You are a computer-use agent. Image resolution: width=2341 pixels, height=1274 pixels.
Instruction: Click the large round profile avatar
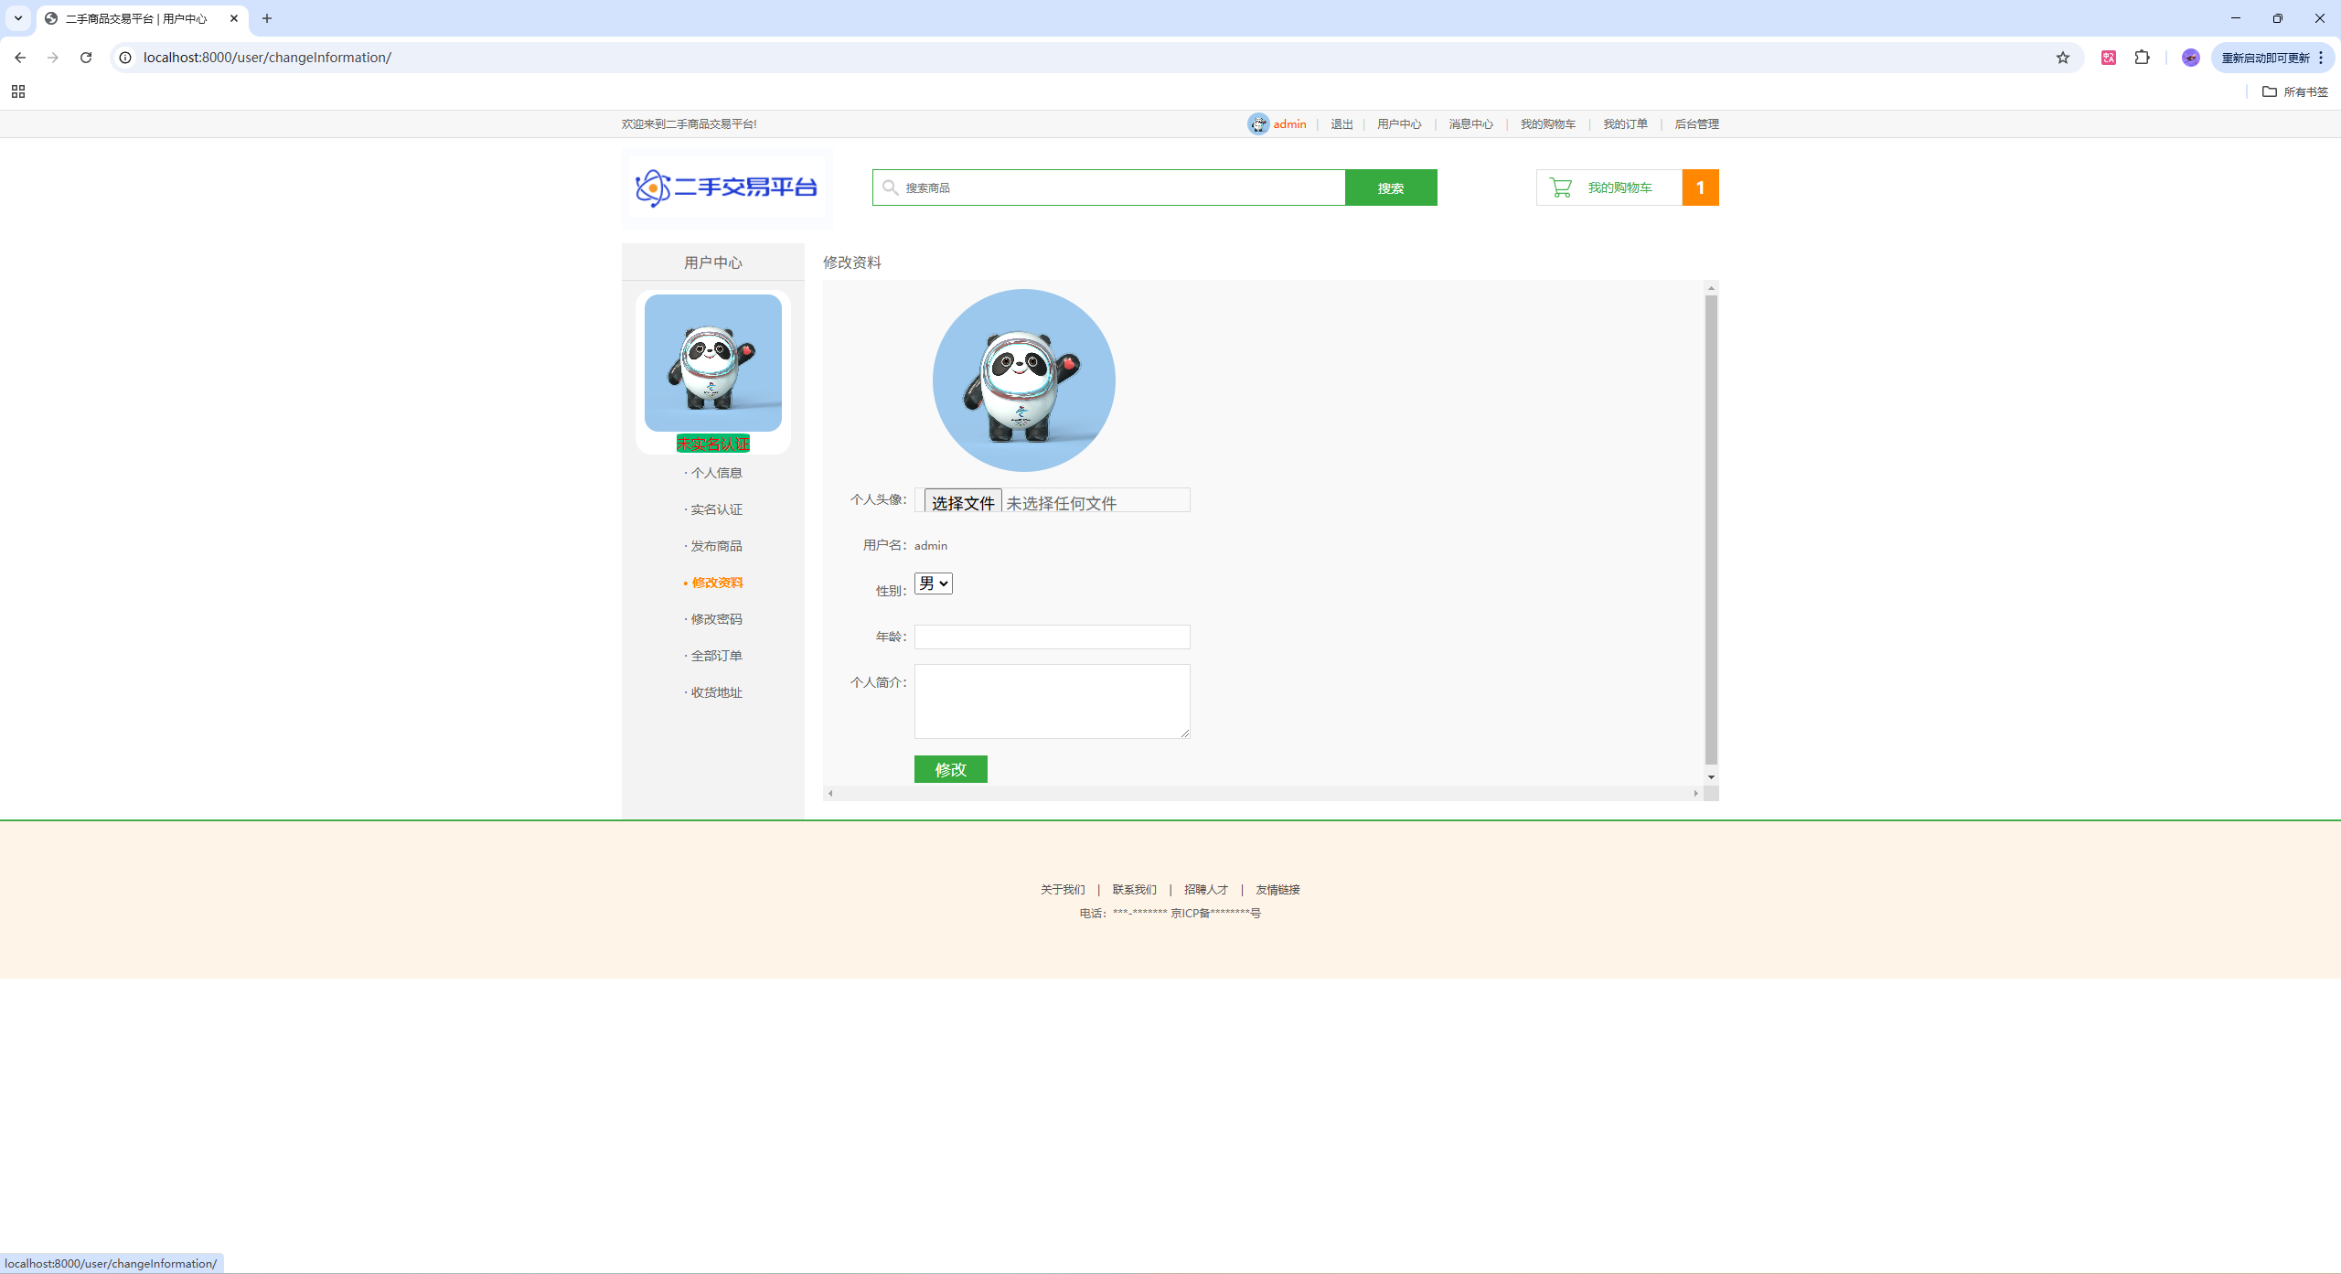click(x=1024, y=380)
